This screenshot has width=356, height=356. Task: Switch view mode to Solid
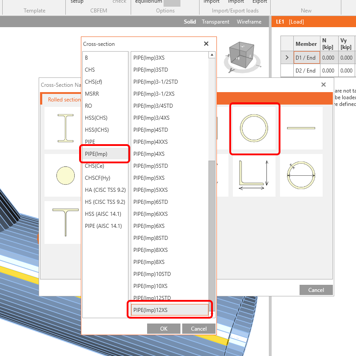coord(190,22)
